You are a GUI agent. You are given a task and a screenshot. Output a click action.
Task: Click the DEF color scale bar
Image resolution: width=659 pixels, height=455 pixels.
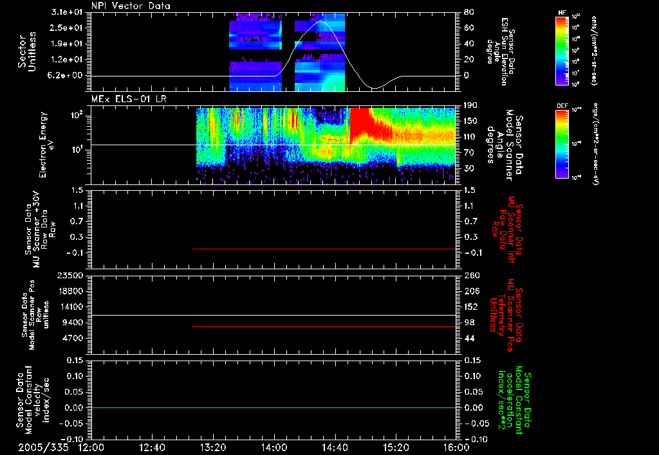[x=562, y=144]
